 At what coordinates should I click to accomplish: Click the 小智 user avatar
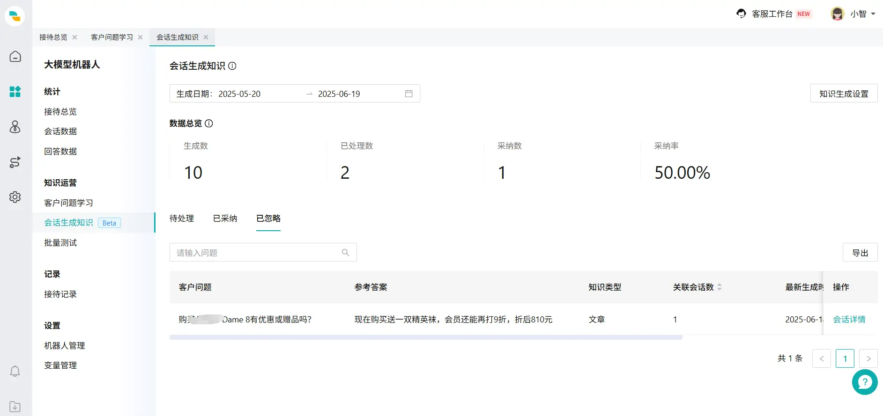coord(838,14)
